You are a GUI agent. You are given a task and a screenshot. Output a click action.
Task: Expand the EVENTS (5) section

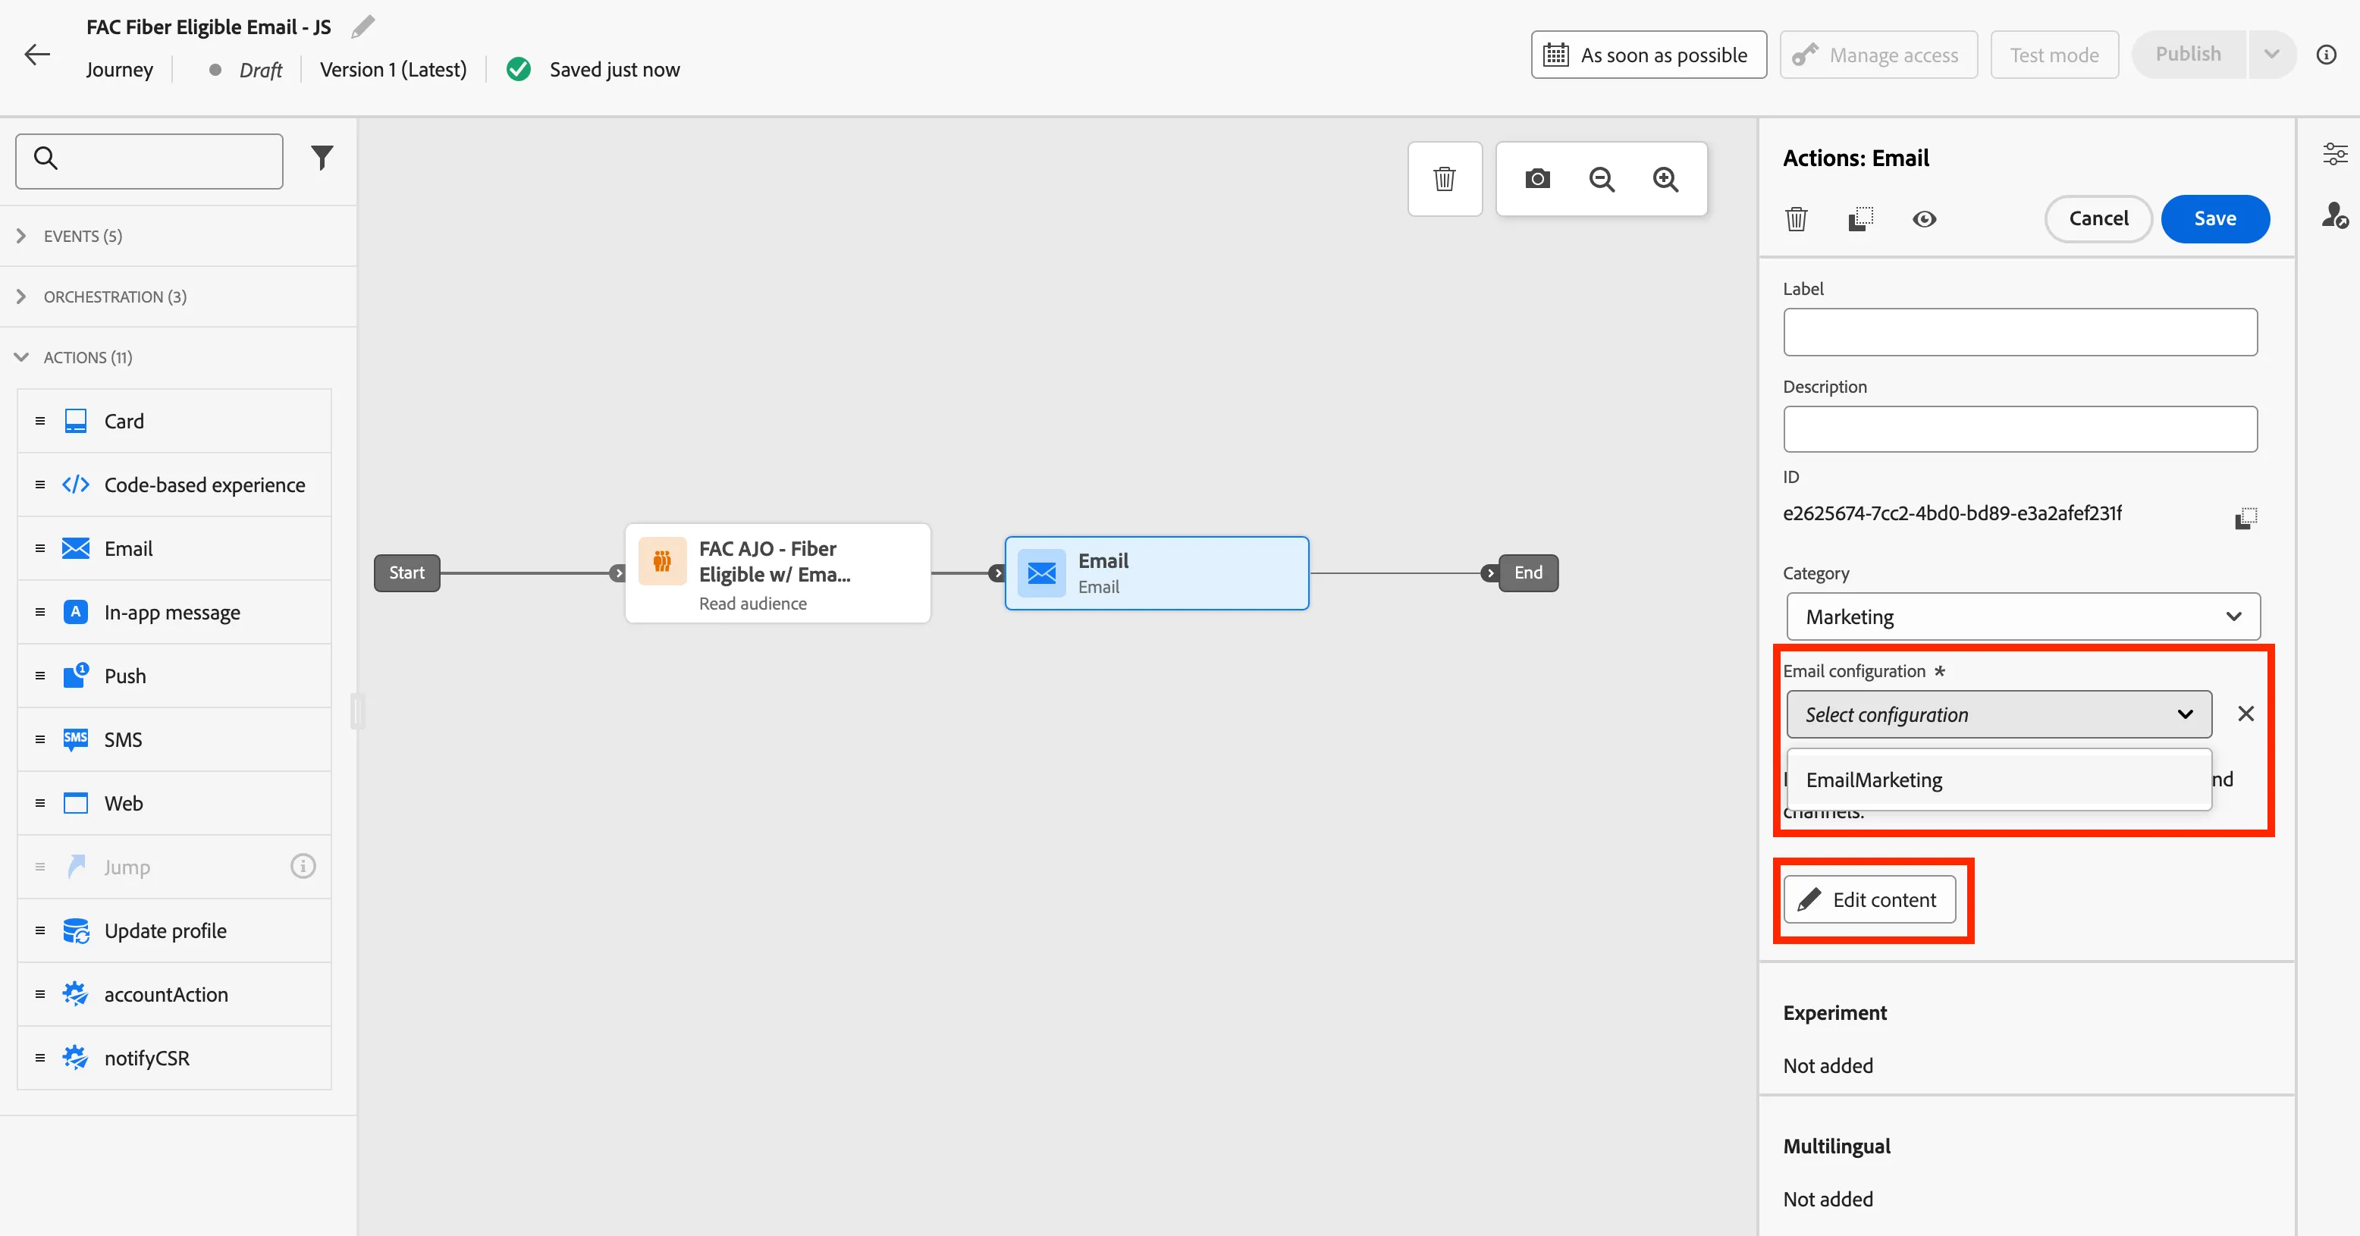point(177,237)
